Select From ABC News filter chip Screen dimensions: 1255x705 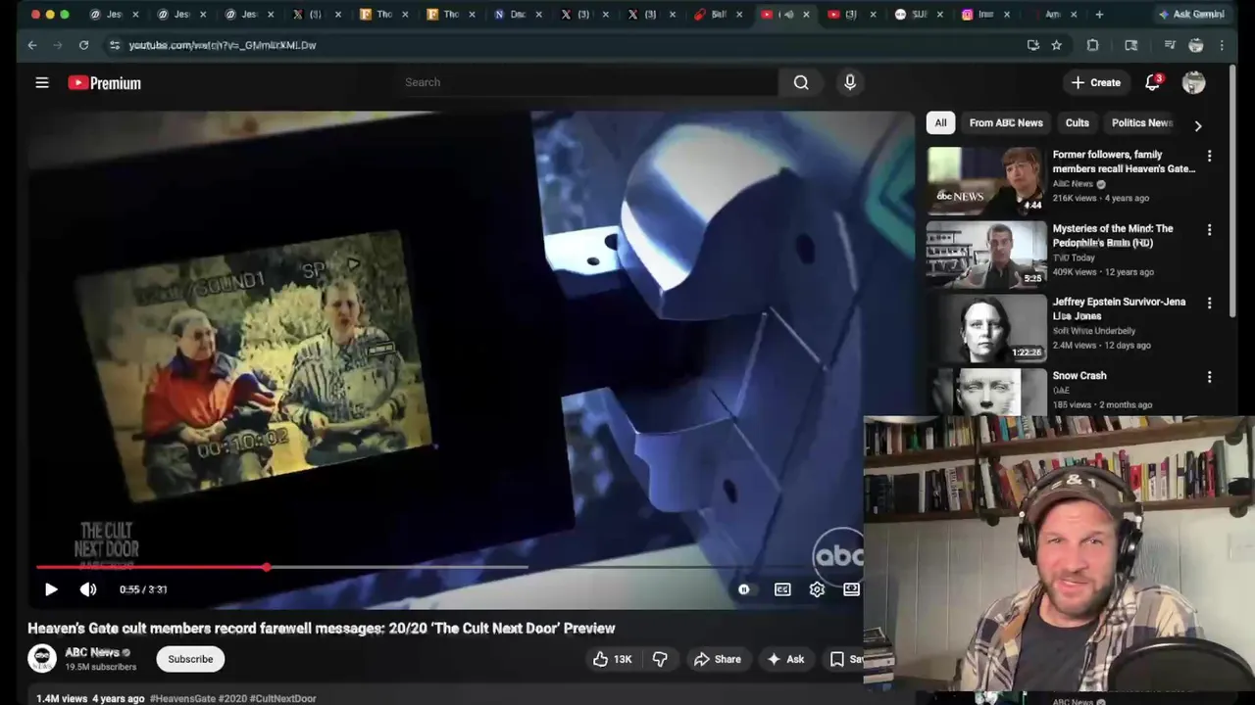click(x=1006, y=122)
